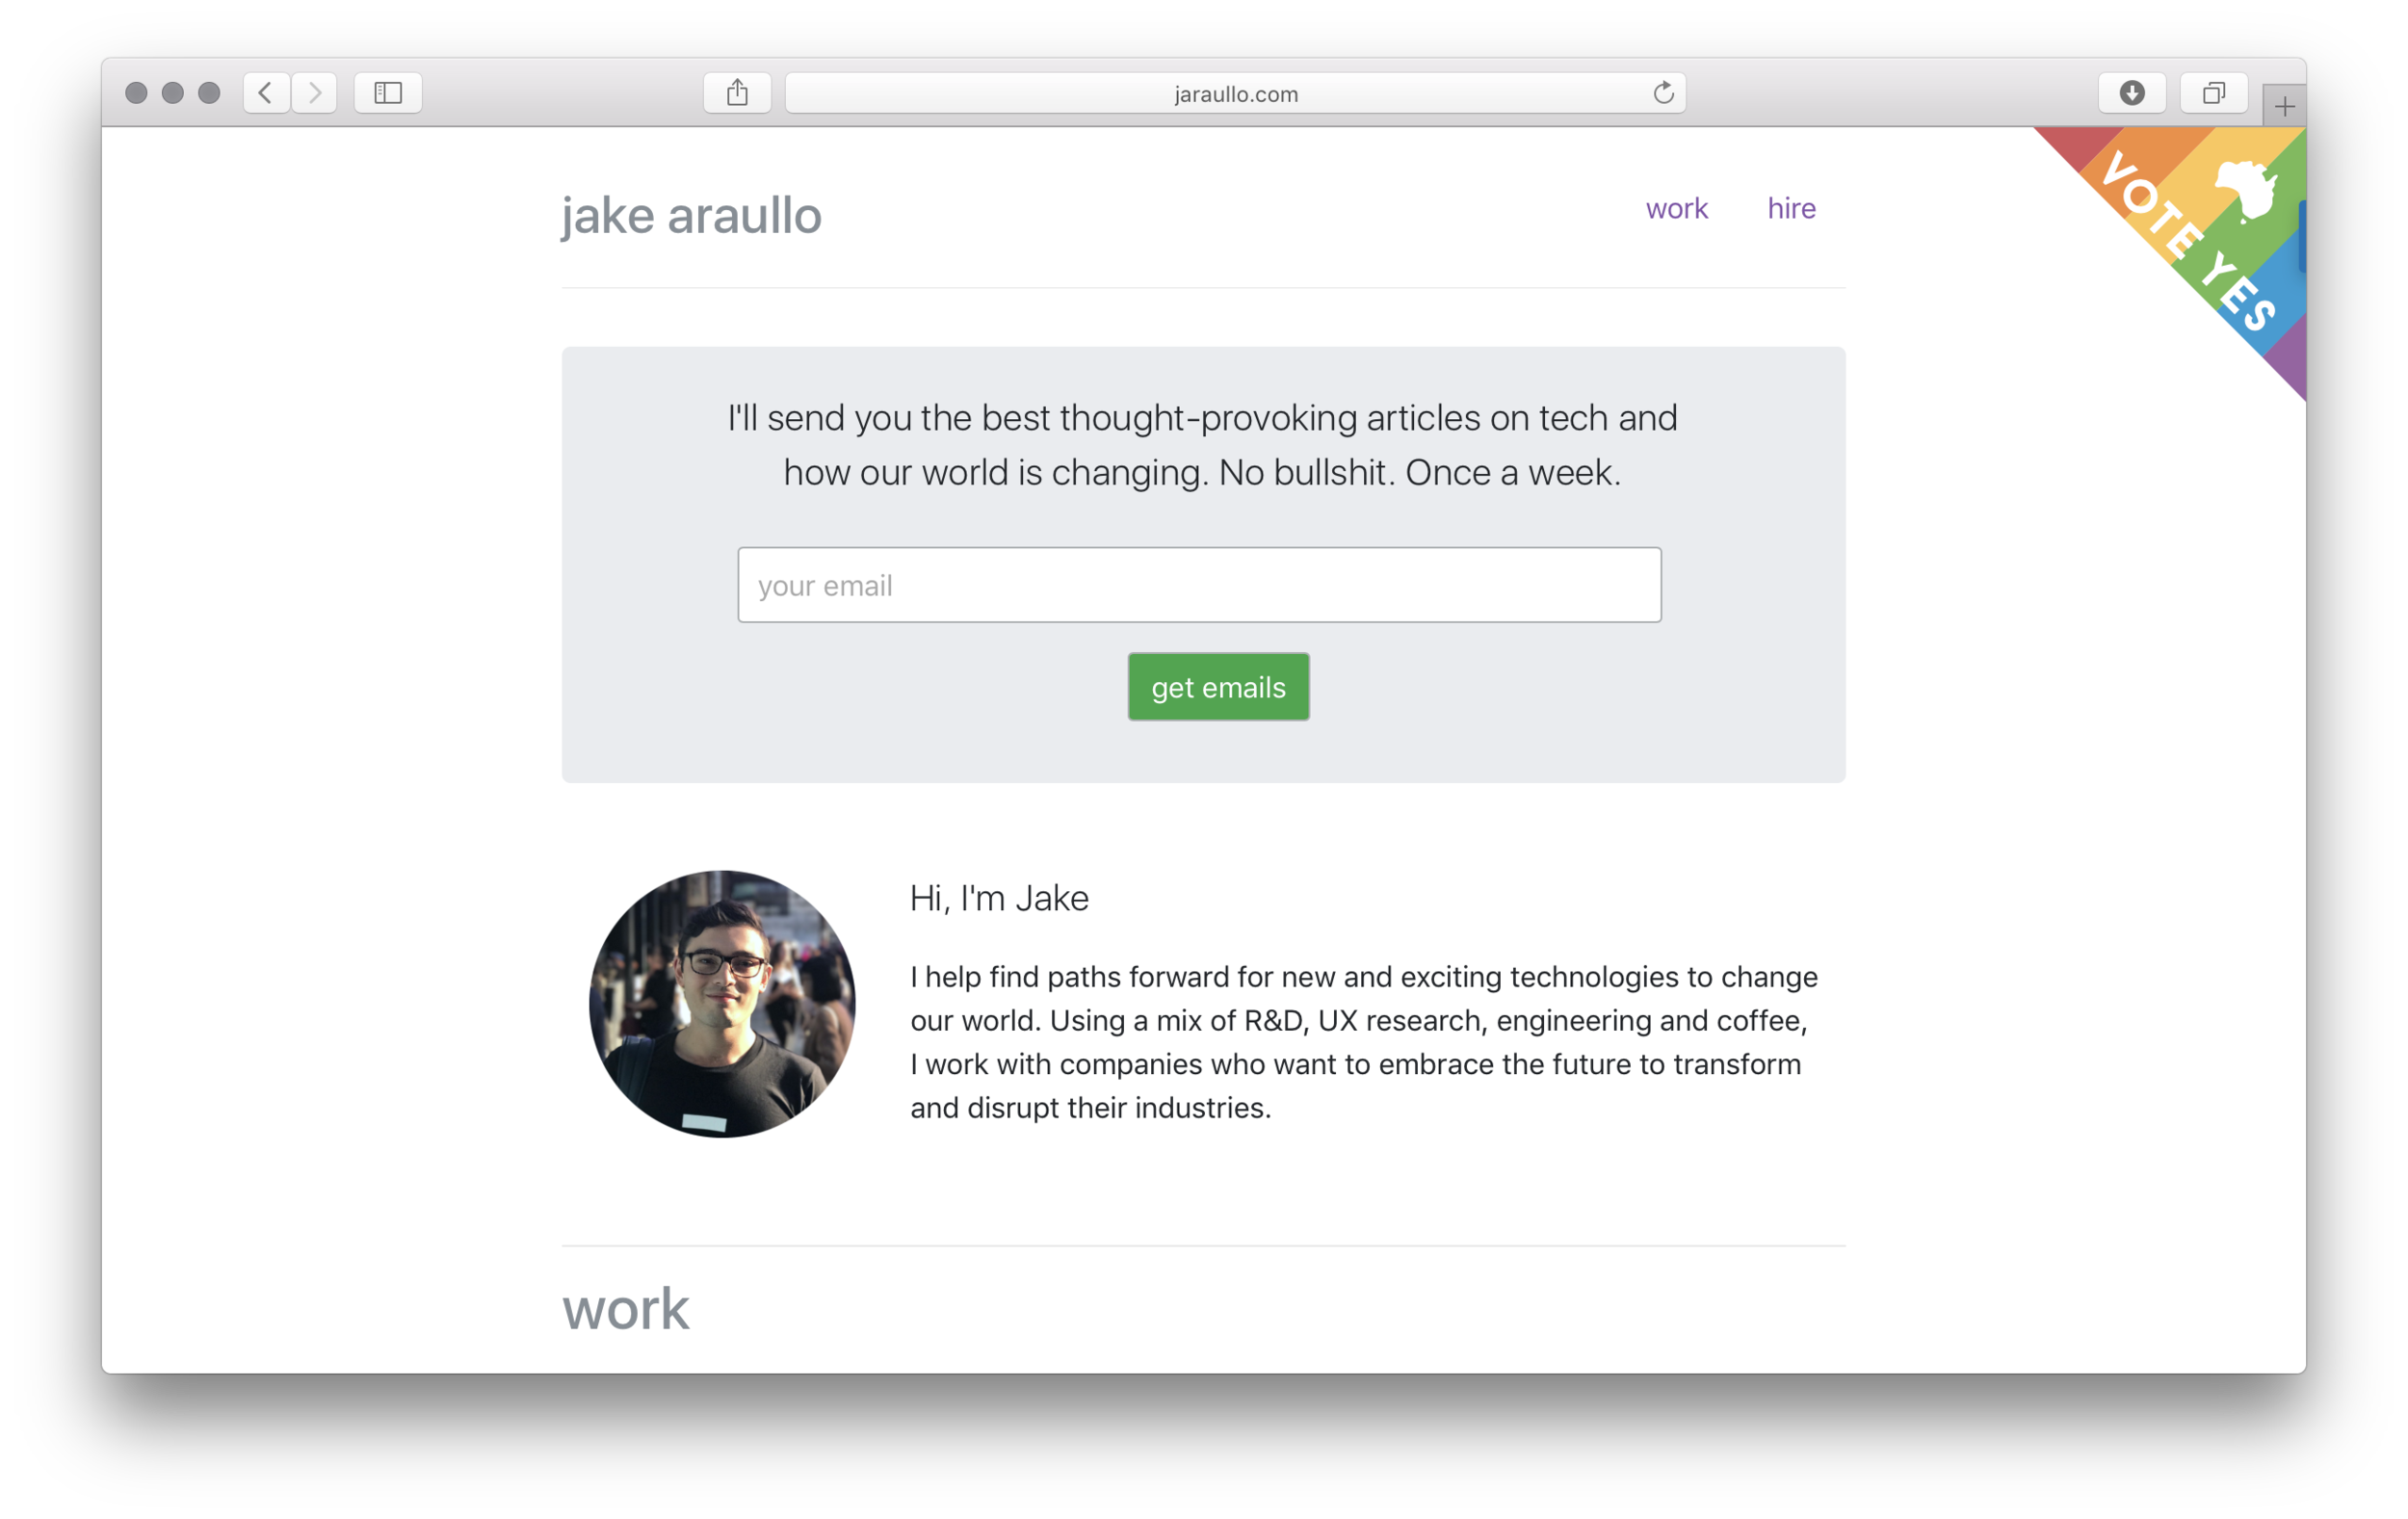The height and width of the screenshot is (1519, 2408).
Task: Click the work section heading
Action: pos(626,1309)
